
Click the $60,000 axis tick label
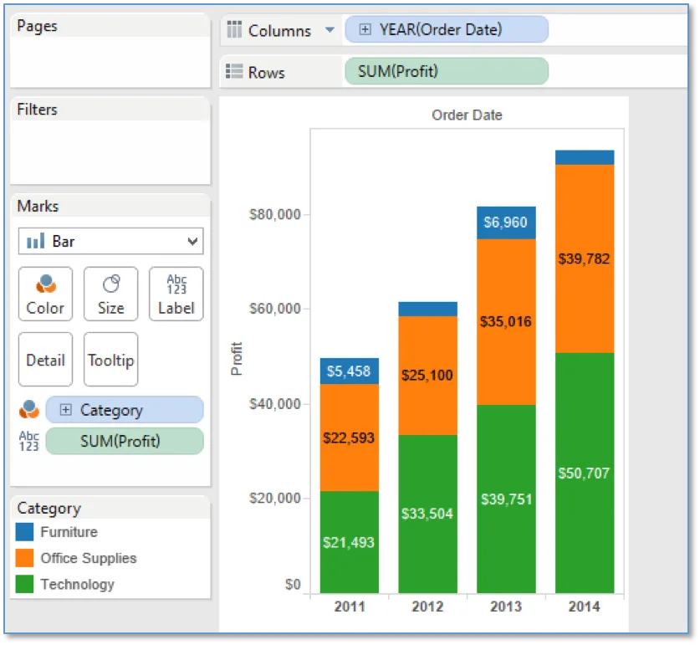[274, 309]
